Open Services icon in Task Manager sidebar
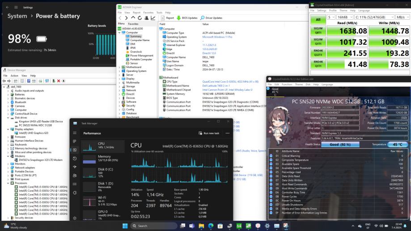Screen dimensions: 411x231 [x=75, y=193]
